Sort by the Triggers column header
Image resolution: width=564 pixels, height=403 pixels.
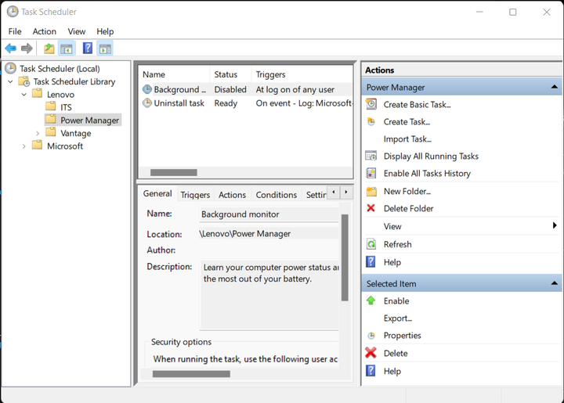point(302,74)
